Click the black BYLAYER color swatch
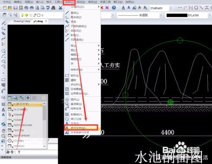Image resolution: width=212 pixels, height=164 pixels. click(x=177, y=15)
